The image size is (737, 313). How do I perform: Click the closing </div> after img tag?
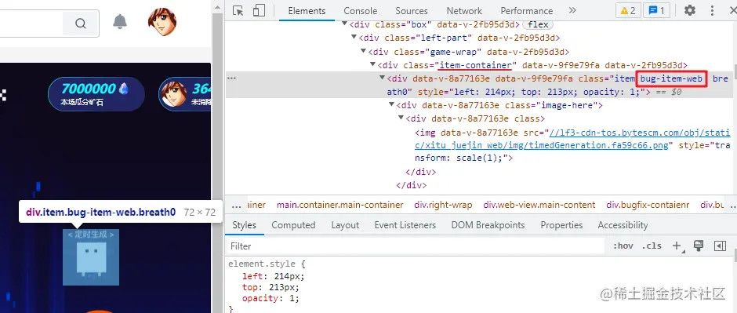pos(421,172)
